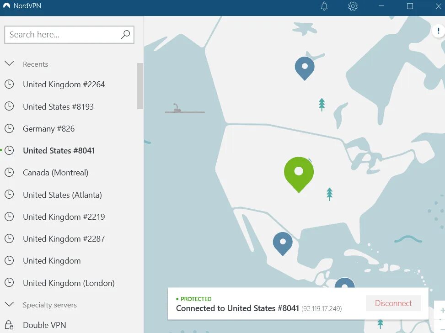This screenshot has height=333, width=445.
Task: Click the Double VPN lock icon
Action: pyautogui.click(x=9, y=325)
